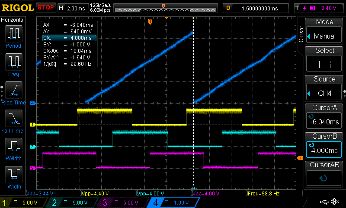The image size is (346, 208).
Task: Click the blue Vpp=3.44 V measurement
Action: pyautogui.click(x=40, y=194)
